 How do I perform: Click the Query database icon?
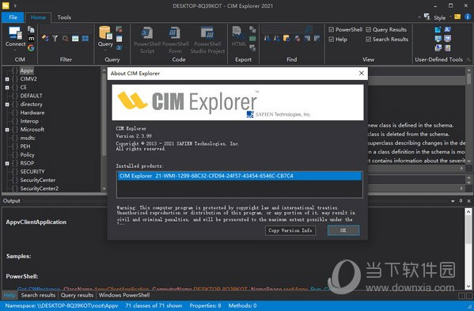(105, 32)
